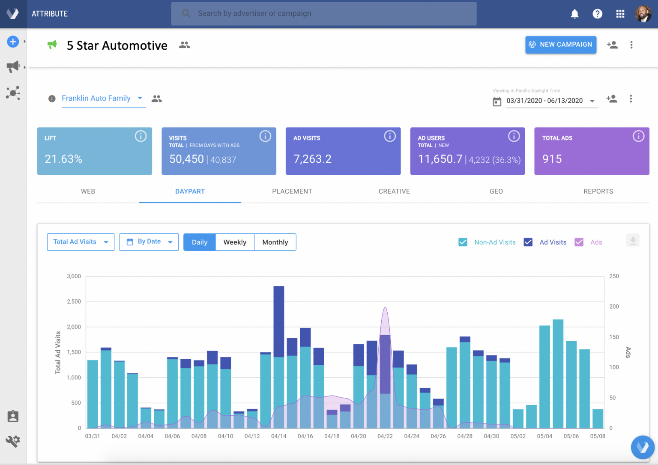
Task: Uncheck the Ad Visits checkbox
Action: point(528,242)
